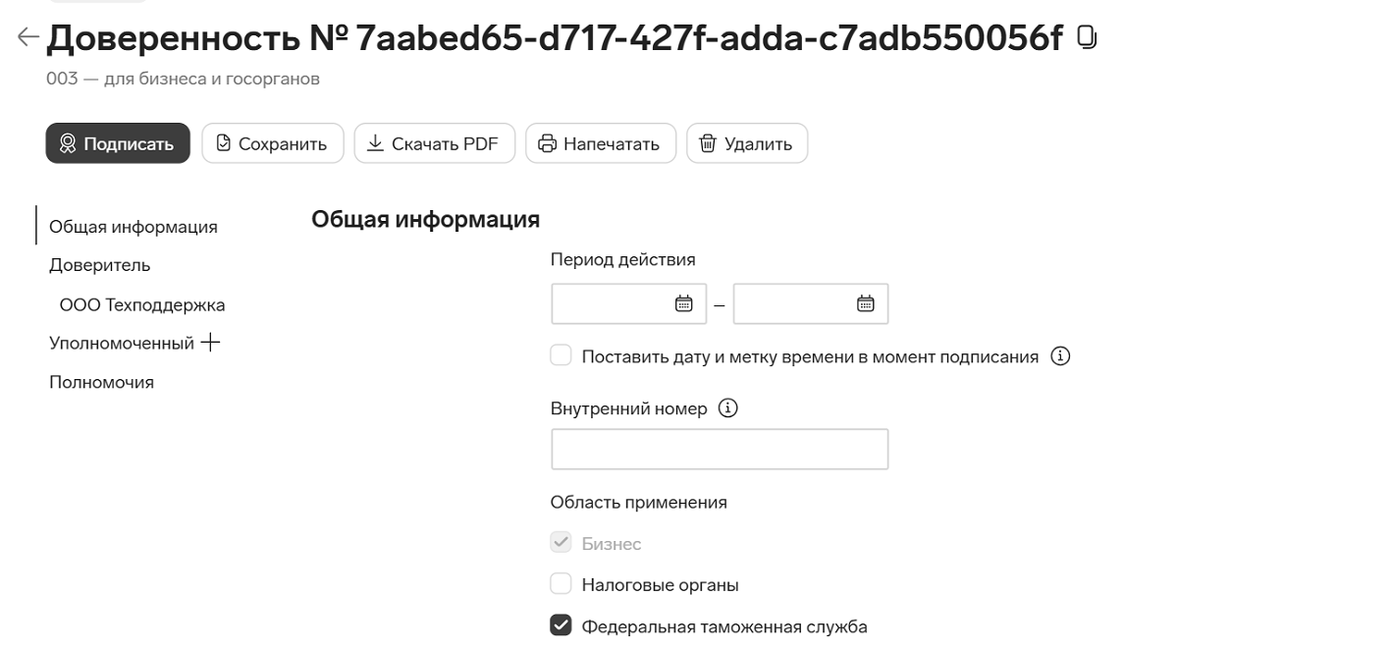
Task: Select ООО Техподдержка in the sidebar
Action: tap(142, 304)
